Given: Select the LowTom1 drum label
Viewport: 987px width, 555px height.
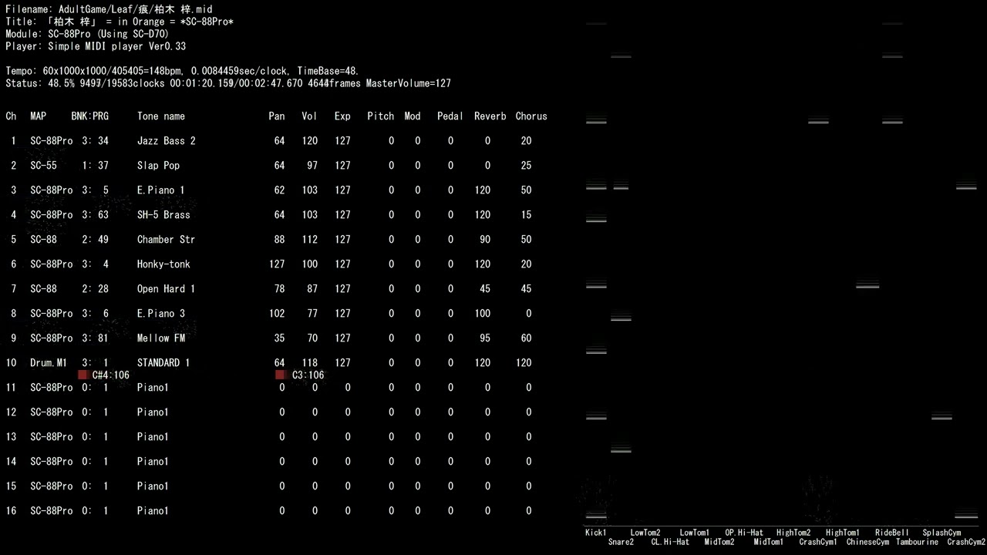Looking at the screenshot, I should coord(695,533).
